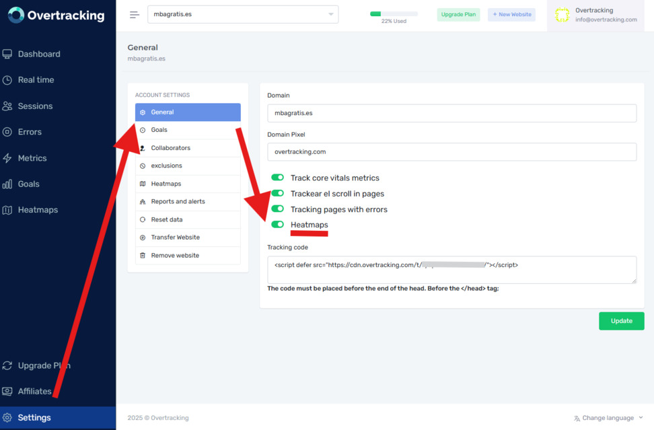
Task: Select General in account settings
Action: (x=188, y=112)
